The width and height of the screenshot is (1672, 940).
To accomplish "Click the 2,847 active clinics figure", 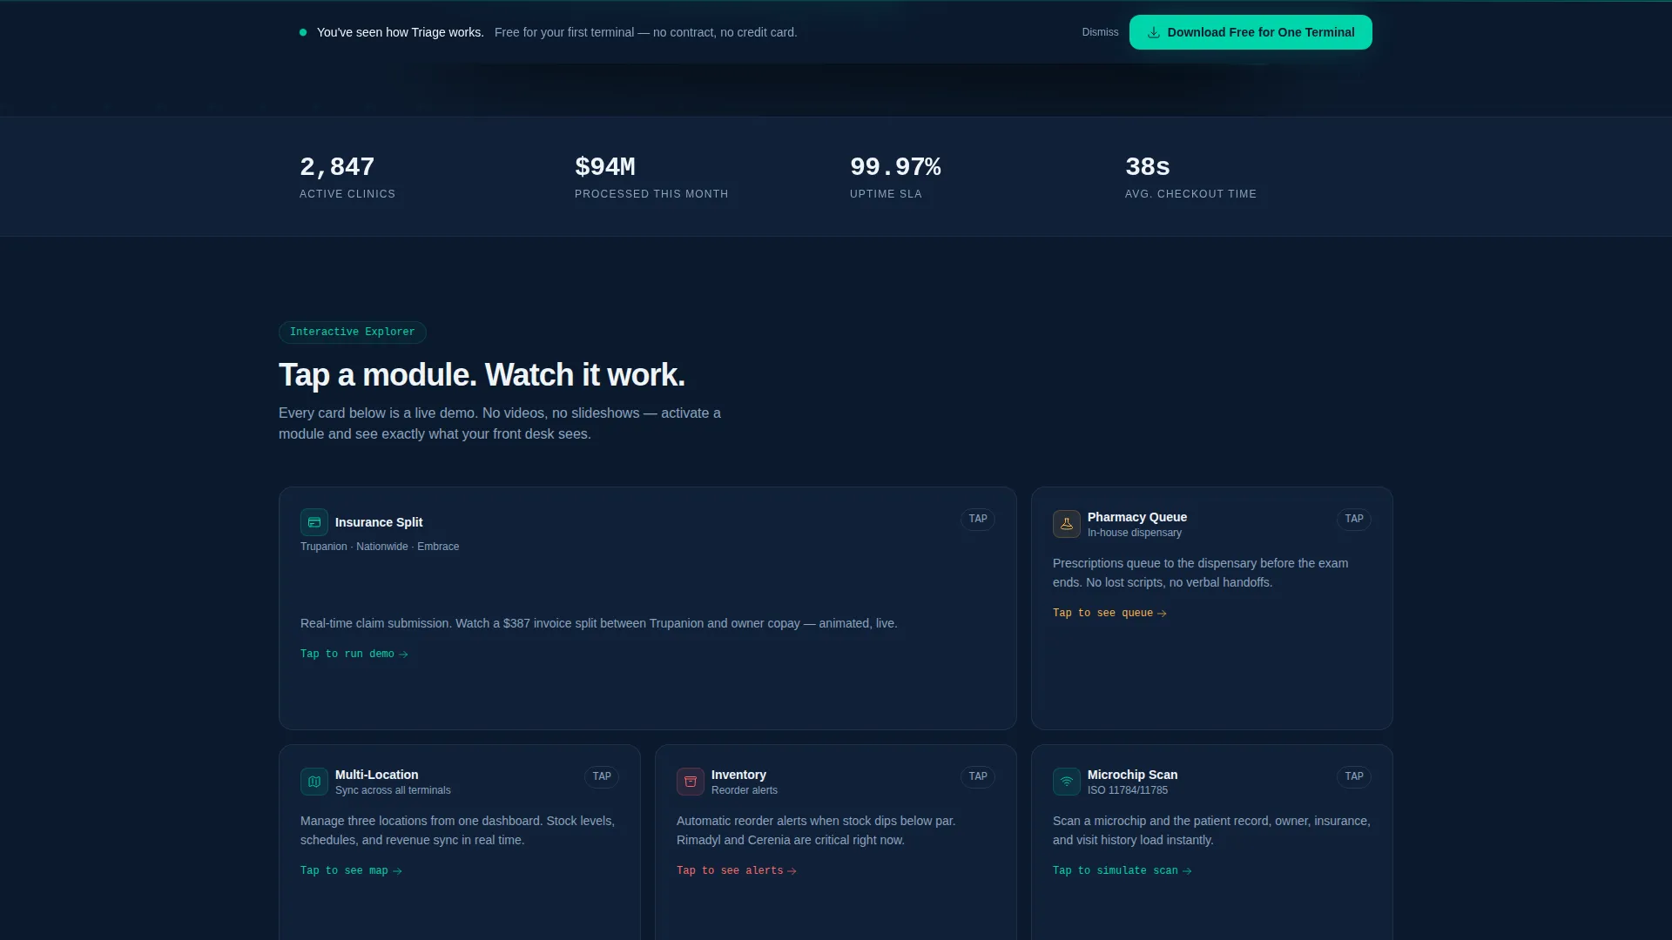I will tap(337, 167).
